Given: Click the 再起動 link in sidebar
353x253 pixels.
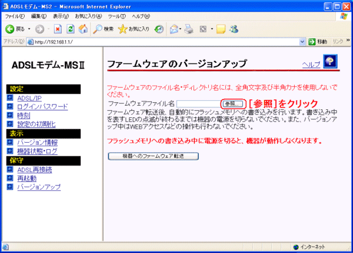Looking at the screenshot, I should tap(27, 178).
